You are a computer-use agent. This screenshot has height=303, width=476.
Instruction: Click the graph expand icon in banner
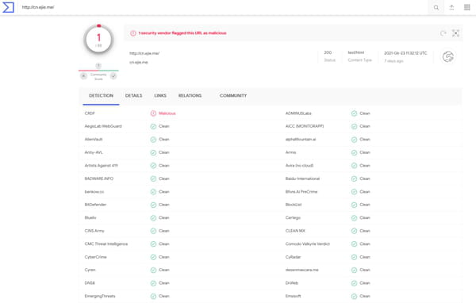coord(455,33)
